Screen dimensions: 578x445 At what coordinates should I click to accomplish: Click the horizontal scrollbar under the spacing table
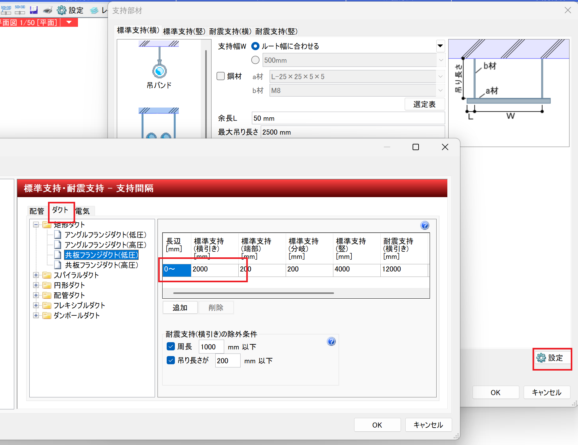[x=253, y=293]
